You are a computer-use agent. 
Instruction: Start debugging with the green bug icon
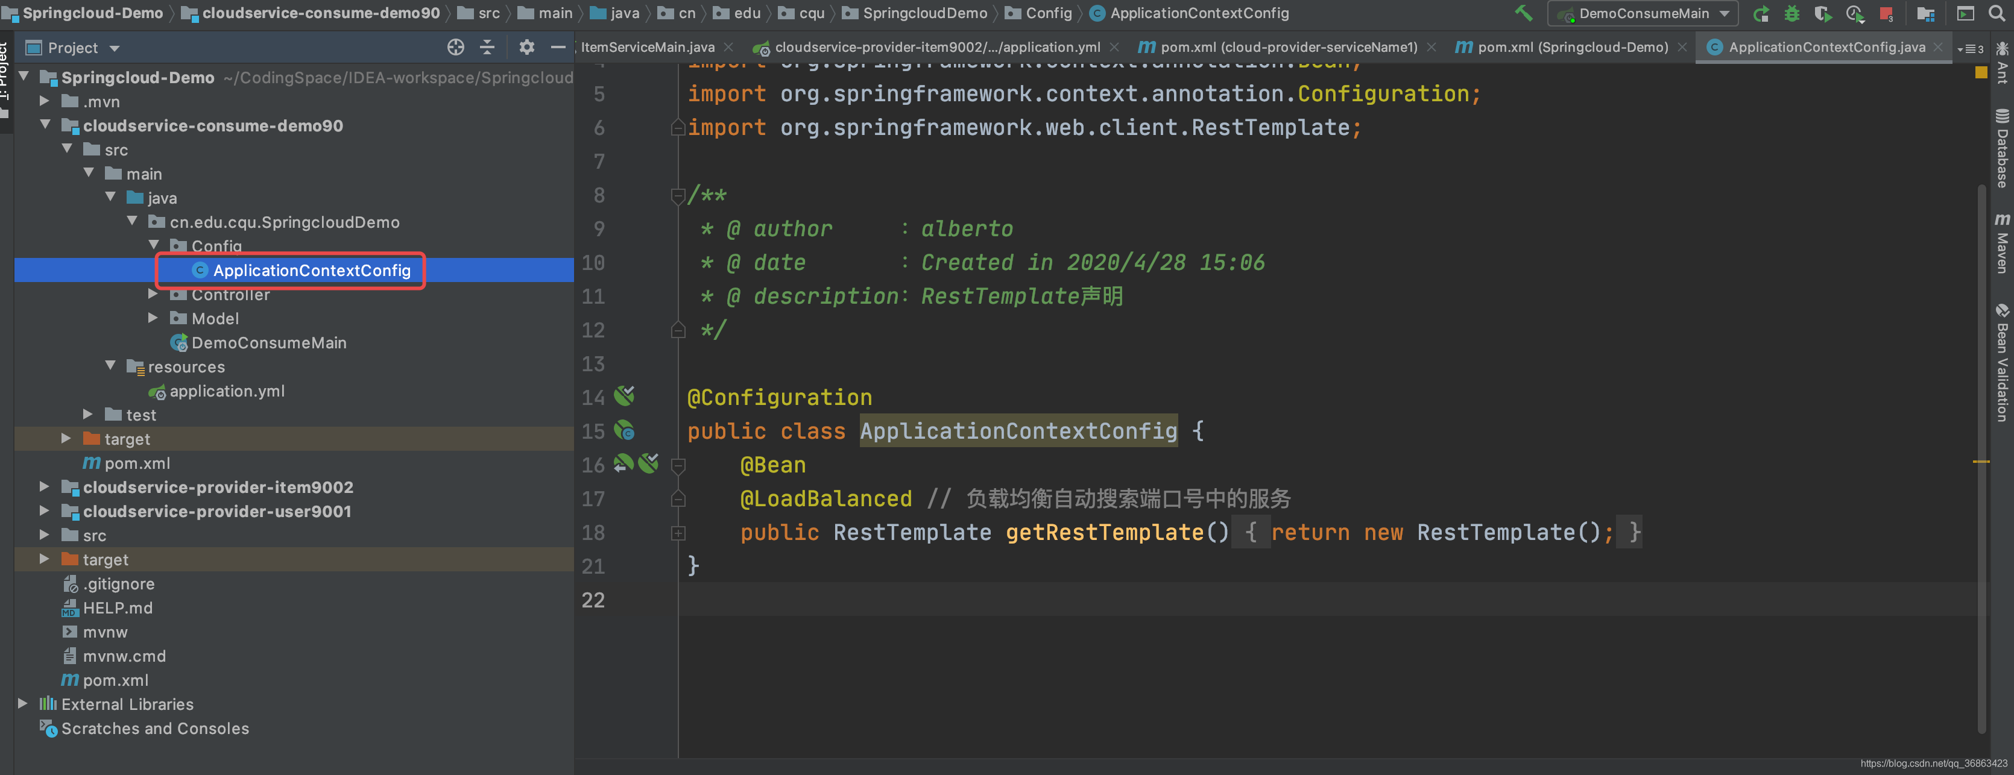[1792, 14]
